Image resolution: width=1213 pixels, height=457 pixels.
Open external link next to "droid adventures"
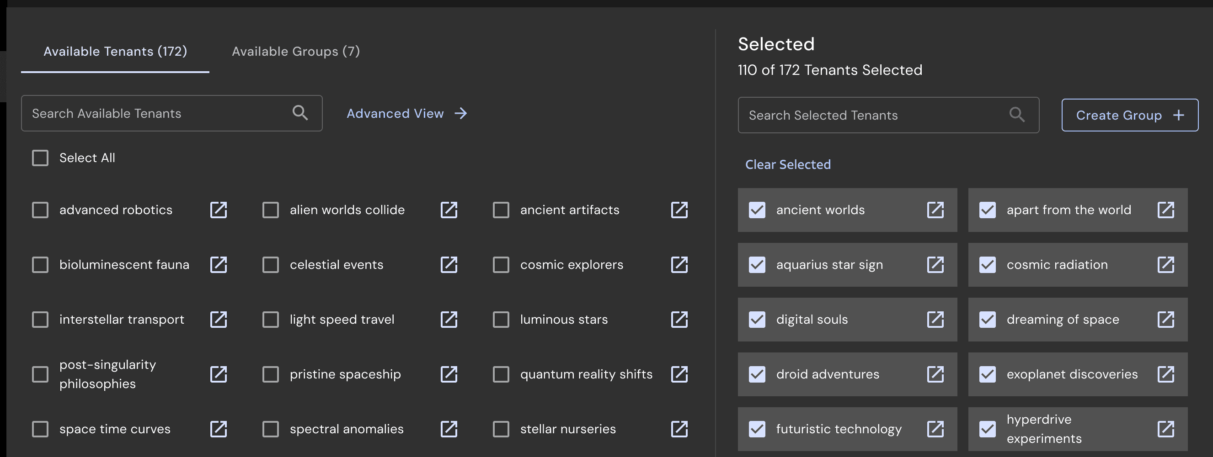[x=935, y=374]
